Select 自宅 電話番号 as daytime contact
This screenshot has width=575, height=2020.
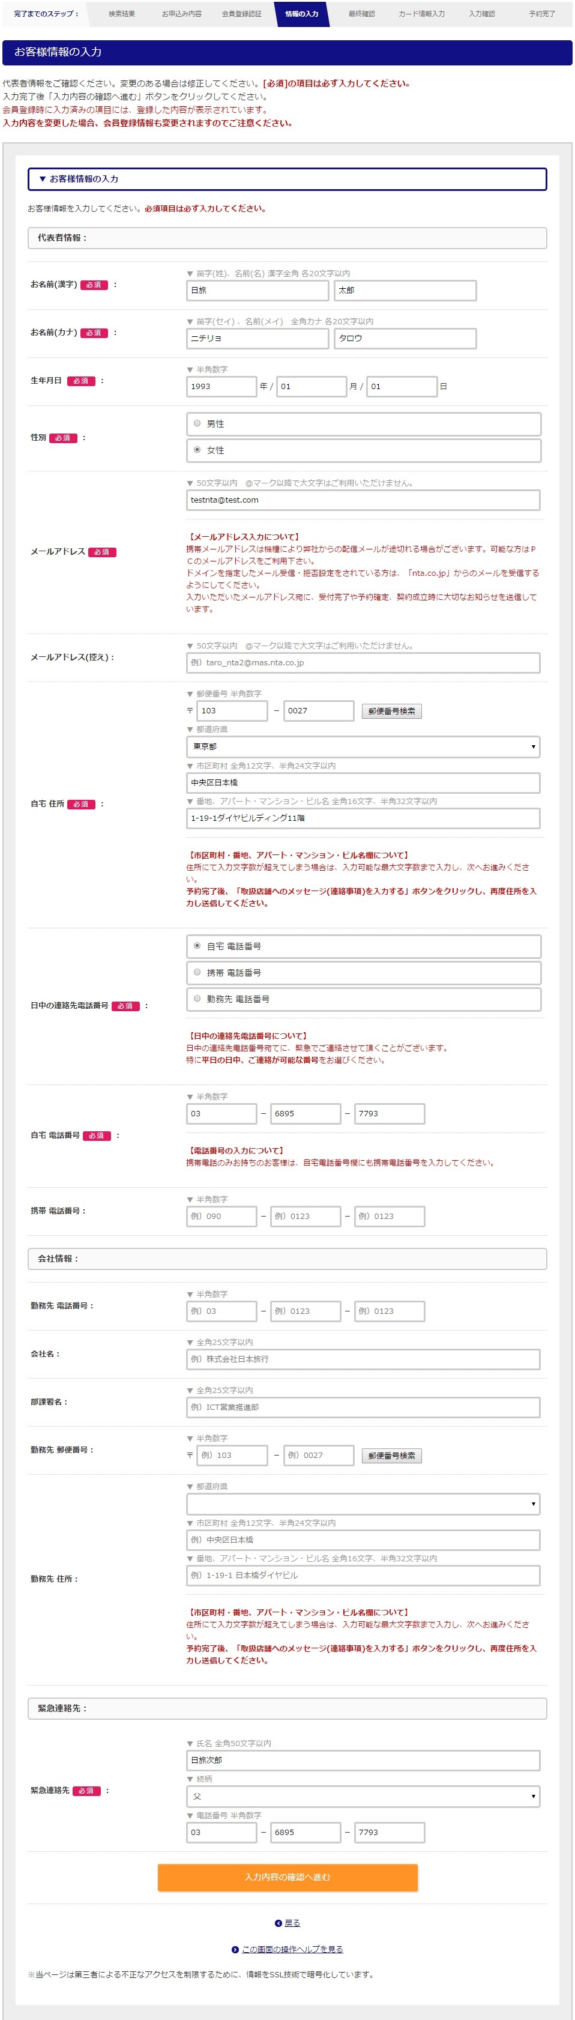197,946
